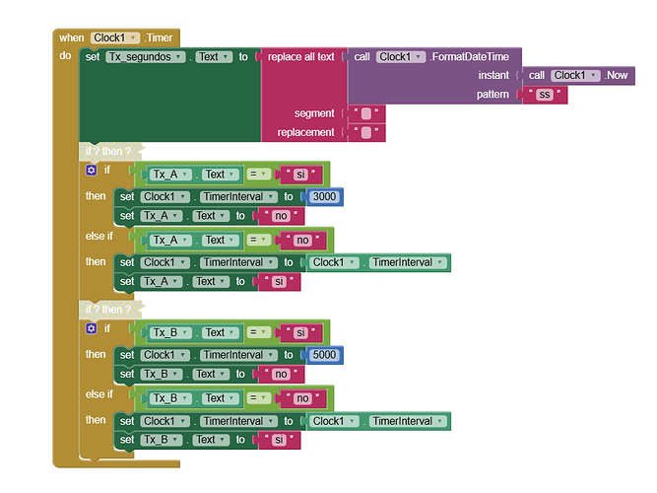Click the 'ss' pattern text block
Viewport: 657px width, 493px height.
545,95
